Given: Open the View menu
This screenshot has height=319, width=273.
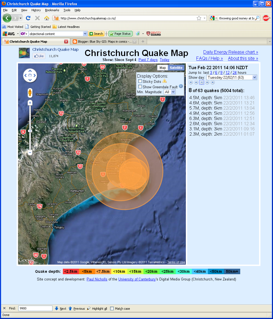Looking at the screenshot, I should [x=24, y=10].
